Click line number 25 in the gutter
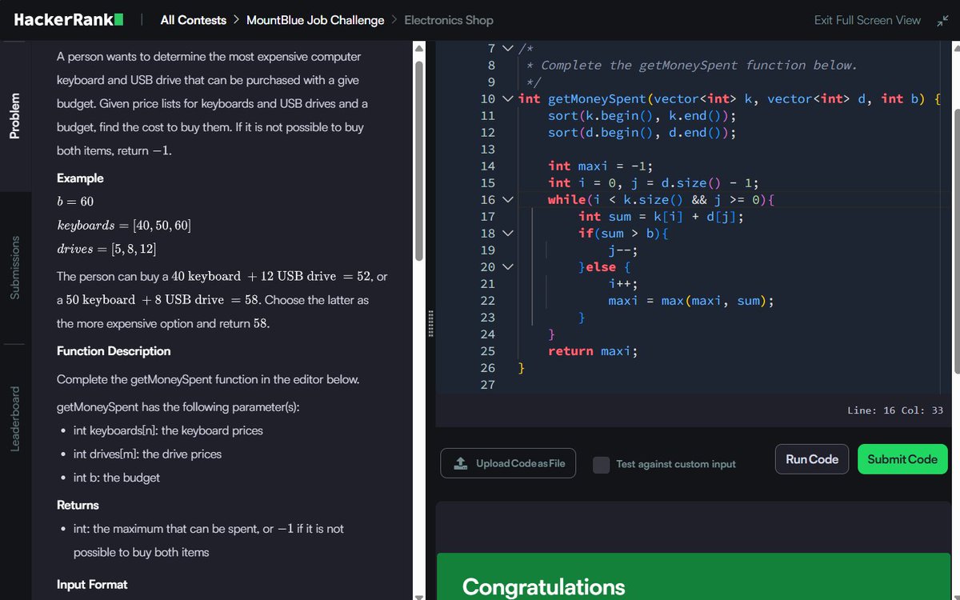The image size is (960, 600). click(x=487, y=350)
